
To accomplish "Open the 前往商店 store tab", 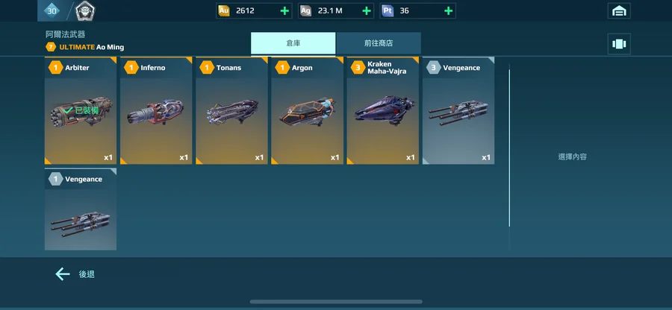I will (379, 43).
